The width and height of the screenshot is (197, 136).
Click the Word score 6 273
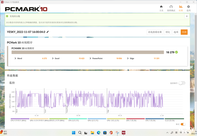44,58
